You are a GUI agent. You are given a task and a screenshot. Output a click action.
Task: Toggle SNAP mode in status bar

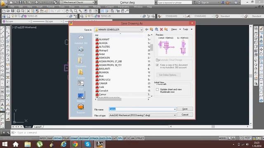[50, 138]
